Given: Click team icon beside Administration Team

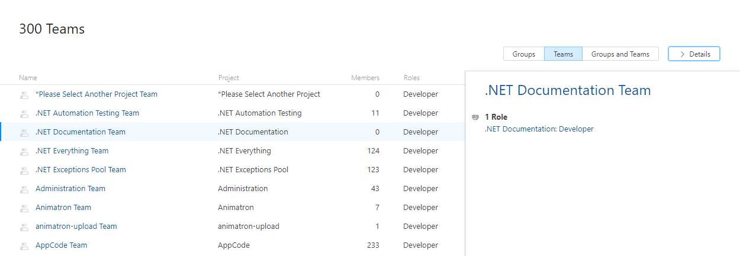Looking at the screenshot, I should [x=24, y=189].
